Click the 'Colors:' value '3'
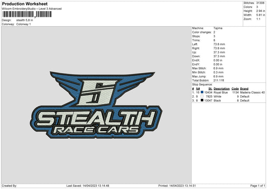 pyautogui.click(x=257, y=7)
